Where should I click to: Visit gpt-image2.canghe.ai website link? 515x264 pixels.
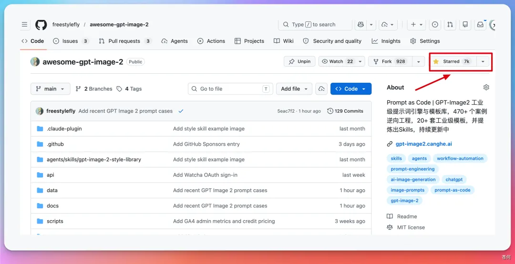424,144
